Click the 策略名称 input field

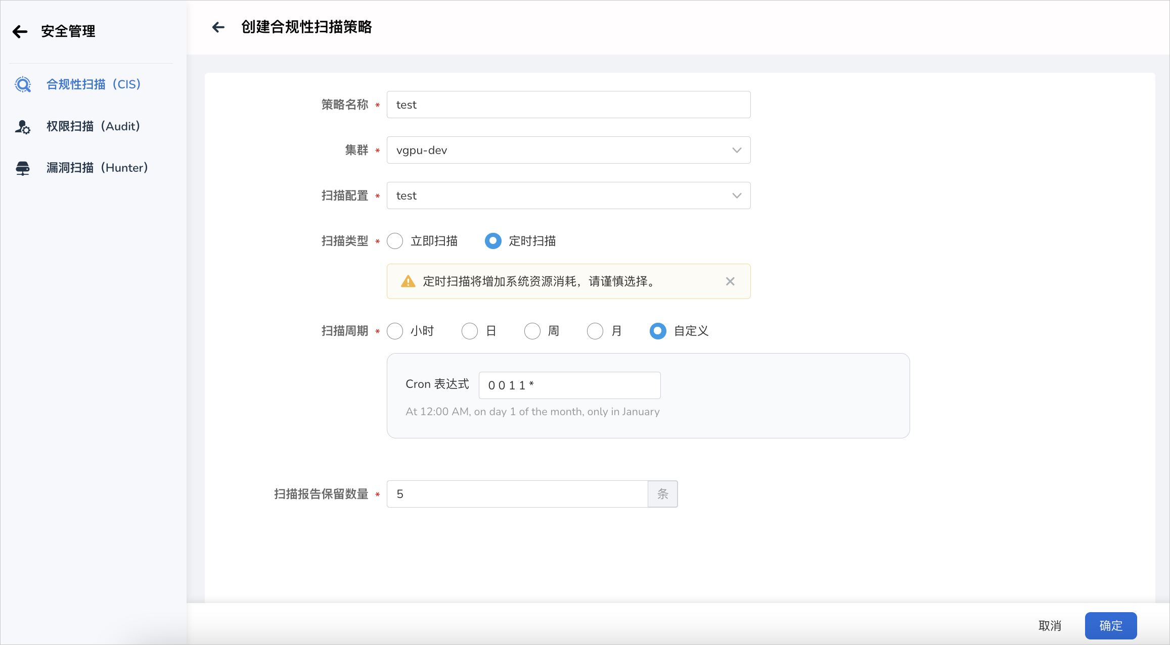pos(568,105)
